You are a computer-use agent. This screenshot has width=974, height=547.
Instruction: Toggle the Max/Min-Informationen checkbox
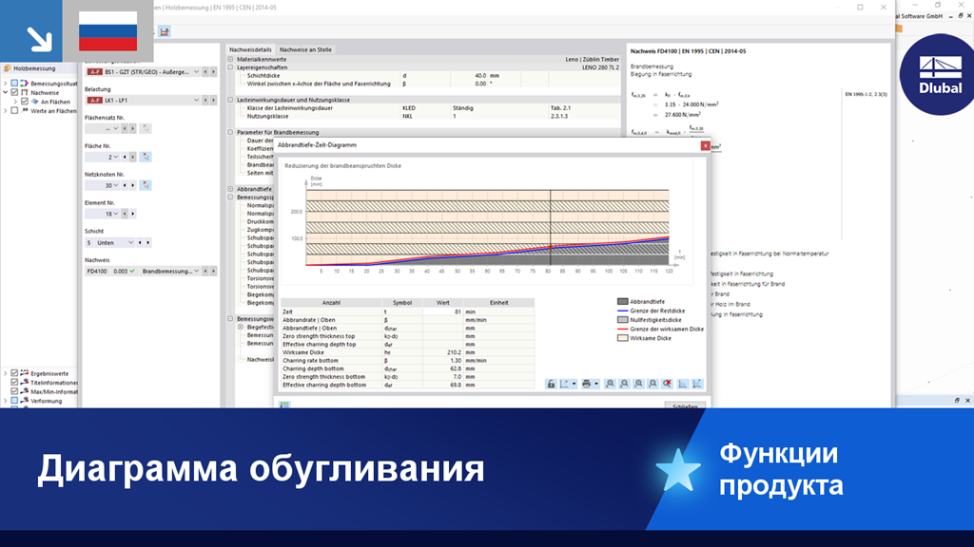[14, 391]
